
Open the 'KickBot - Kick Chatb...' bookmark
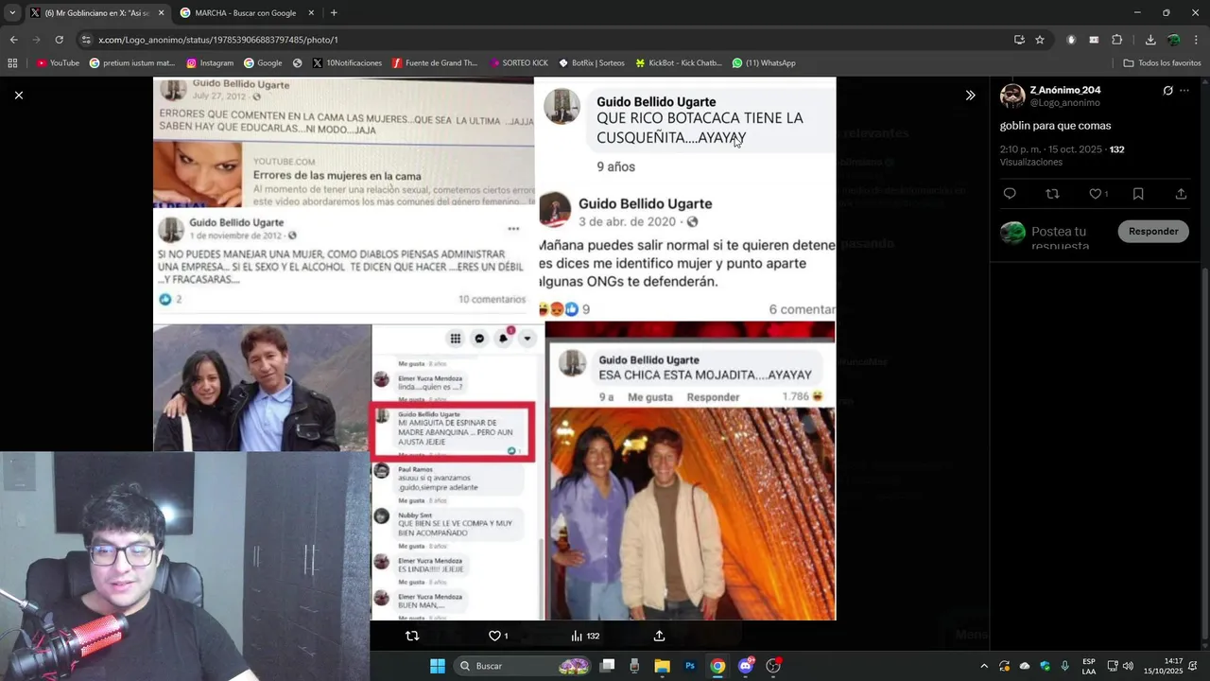(x=679, y=63)
